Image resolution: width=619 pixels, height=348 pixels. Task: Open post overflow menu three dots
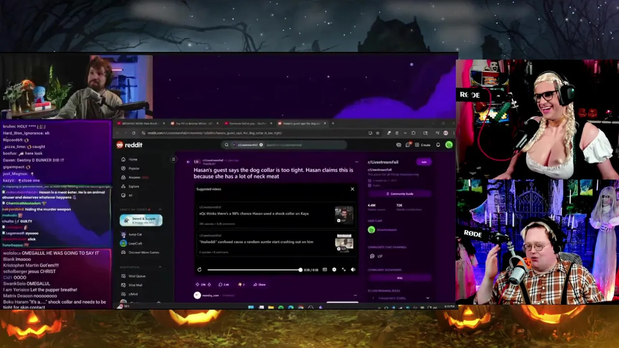tap(356, 162)
